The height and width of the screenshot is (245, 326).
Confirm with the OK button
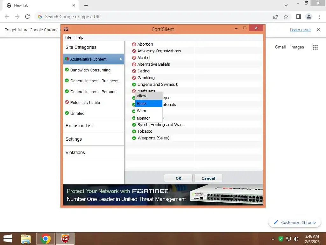click(x=178, y=178)
